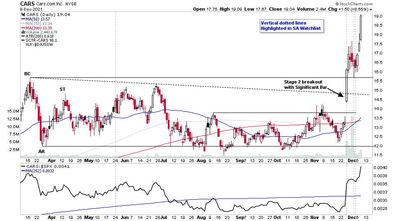Viewport: 394px width, 221px height.
Task: Select the ATR(200) 0.618 legend entry
Action: tap(39, 36)
